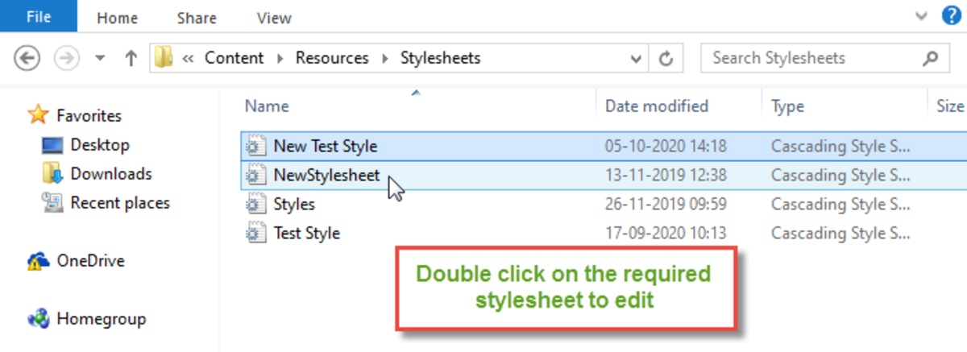The height and width of the screenshot is (352, 967).
Task: Expand the ribbon with the chevron
Action: [x=923, y=16]
